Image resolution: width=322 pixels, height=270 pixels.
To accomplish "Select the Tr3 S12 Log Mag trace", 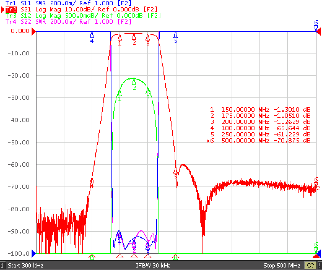I will tap(83, 15).
